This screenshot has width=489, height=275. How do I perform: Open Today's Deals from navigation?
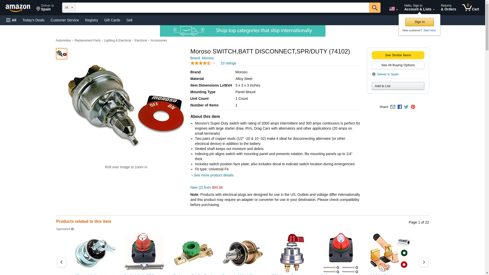33,20
